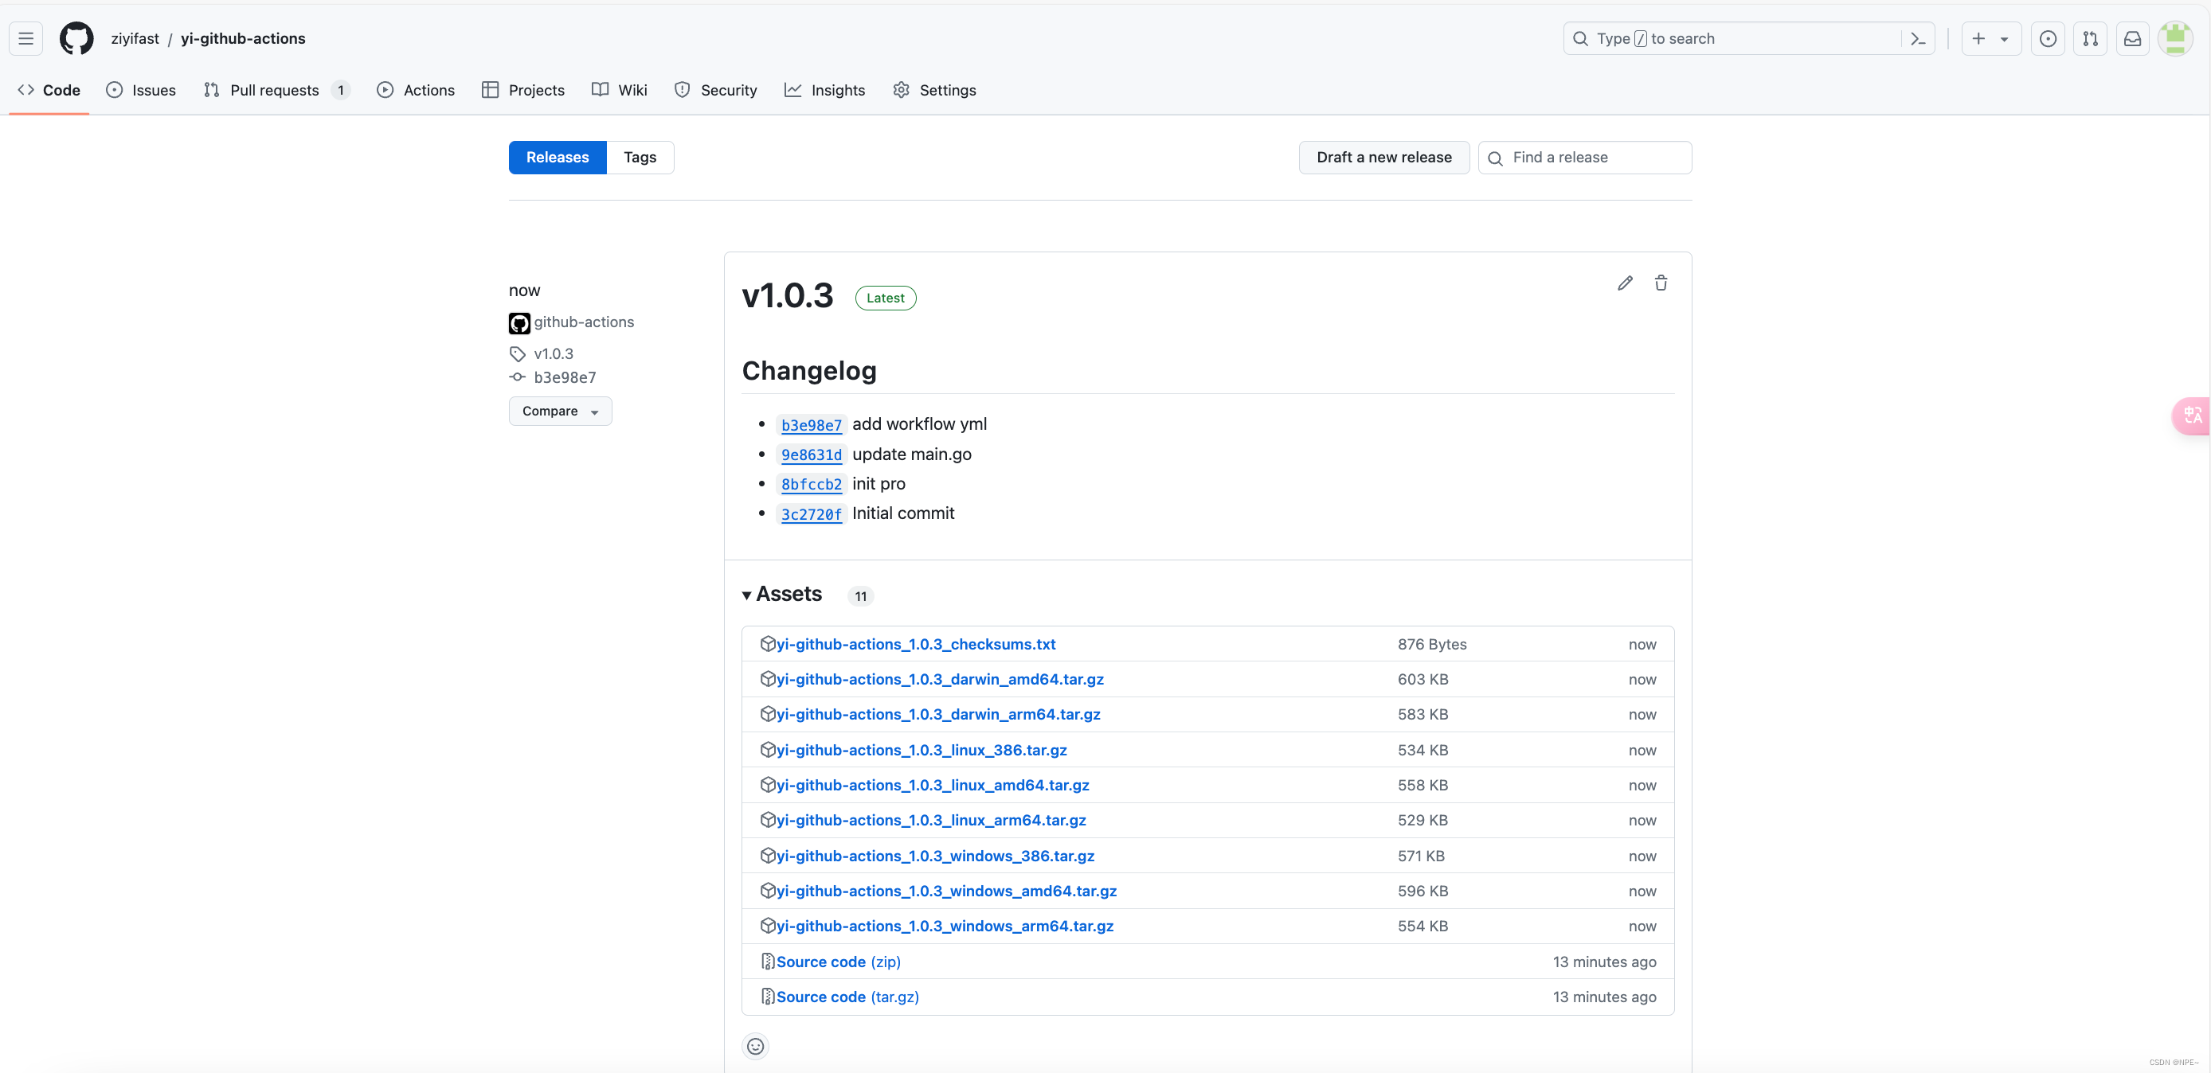The width and height of the screenshot is (2211, 1073).
Task: Click the GitHub logo home icon
Action: coord(76,38)
